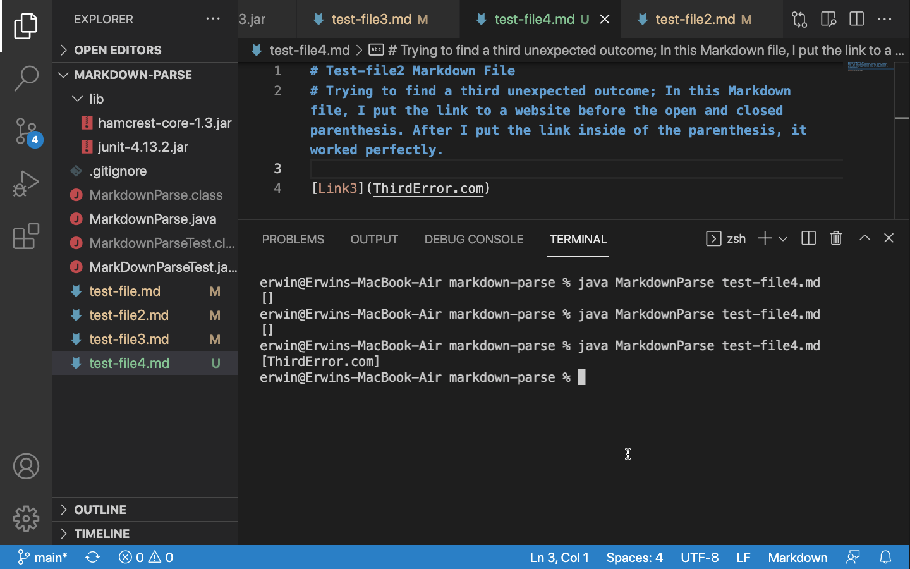Screen dimensions: 910x569
Task: Open MarkDownParseTest.java file
Action: (145, 267)
